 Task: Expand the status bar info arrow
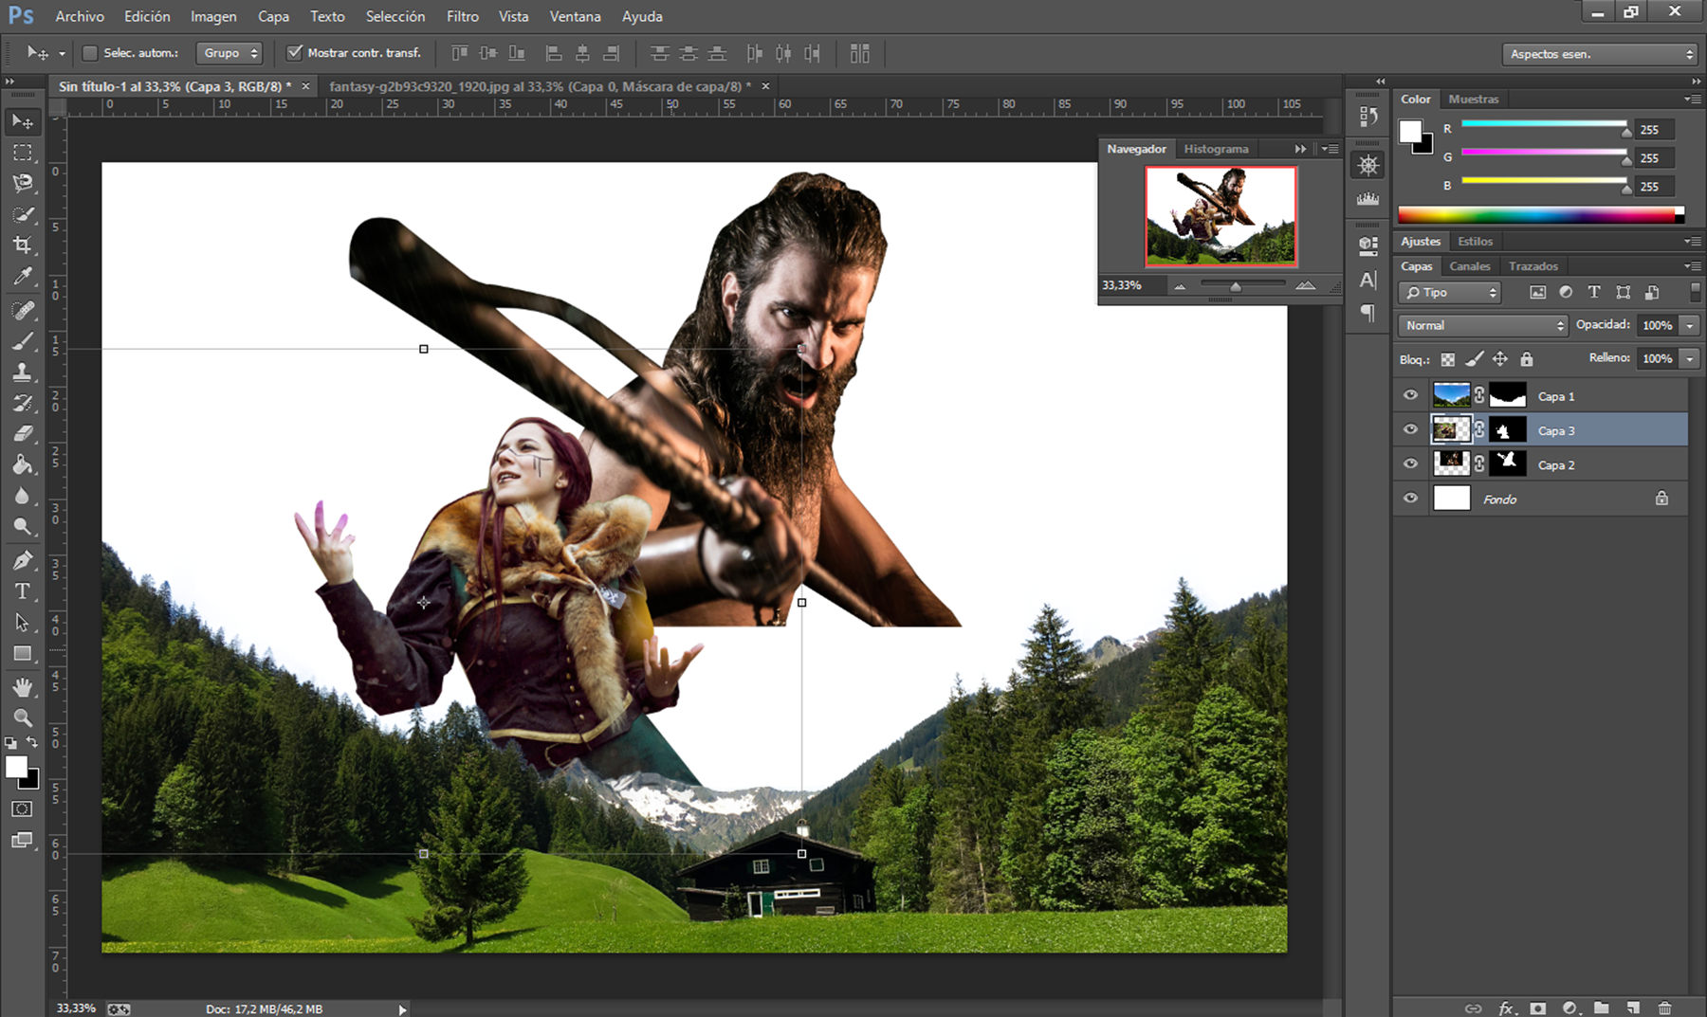coord(403,1009)
